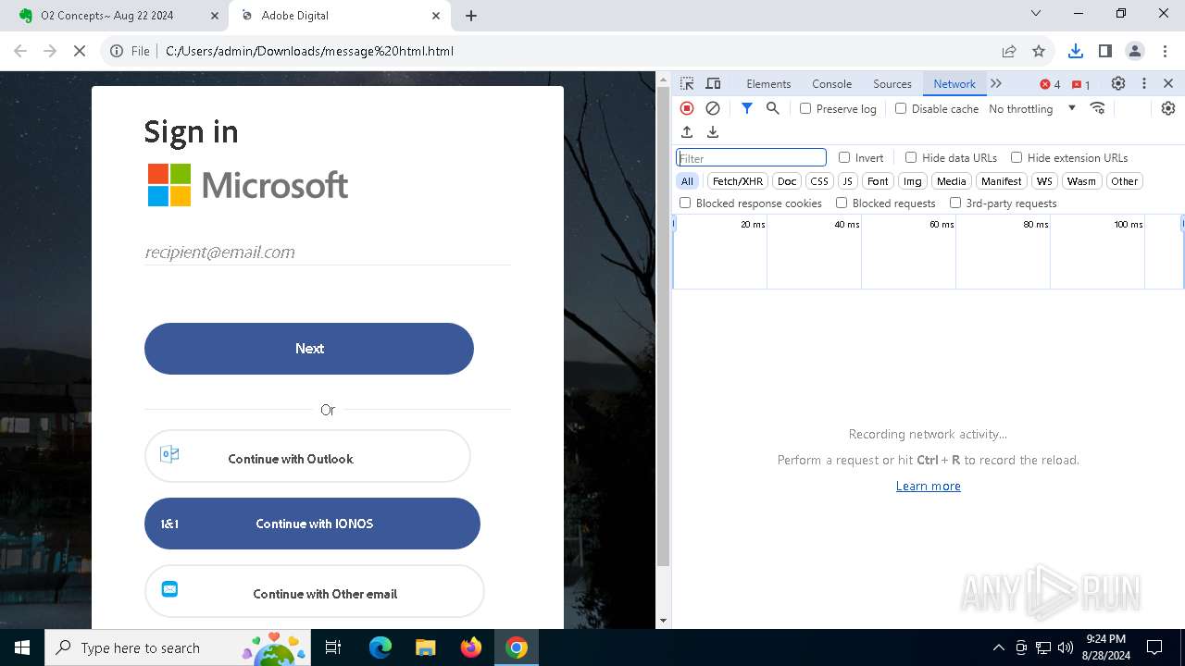Toggle the device toolbar icon in DevTools
This screenshot has height=666, width=1185.
pyautogui.click(x=713, y=83)
